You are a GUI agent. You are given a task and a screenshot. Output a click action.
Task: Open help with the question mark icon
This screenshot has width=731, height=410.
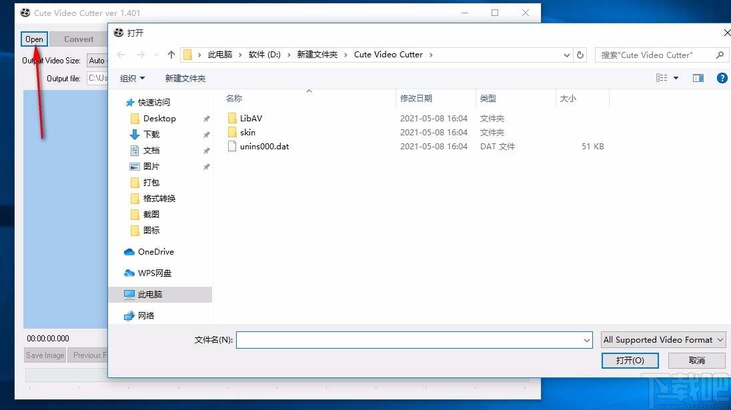[x=722, y=78]
